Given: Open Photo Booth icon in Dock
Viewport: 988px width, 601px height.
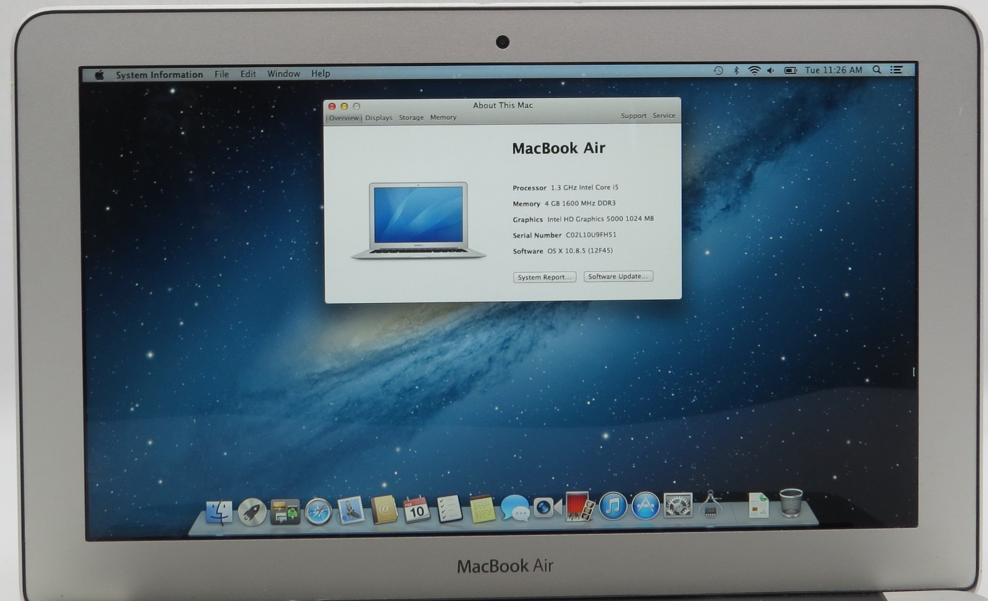Looking at the screenshot, I should [580, 507].
